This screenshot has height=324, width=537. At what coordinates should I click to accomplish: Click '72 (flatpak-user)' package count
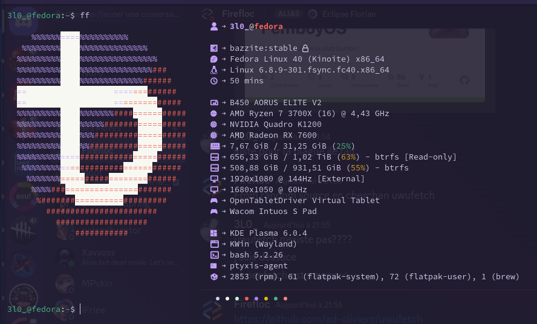[433, 277]
